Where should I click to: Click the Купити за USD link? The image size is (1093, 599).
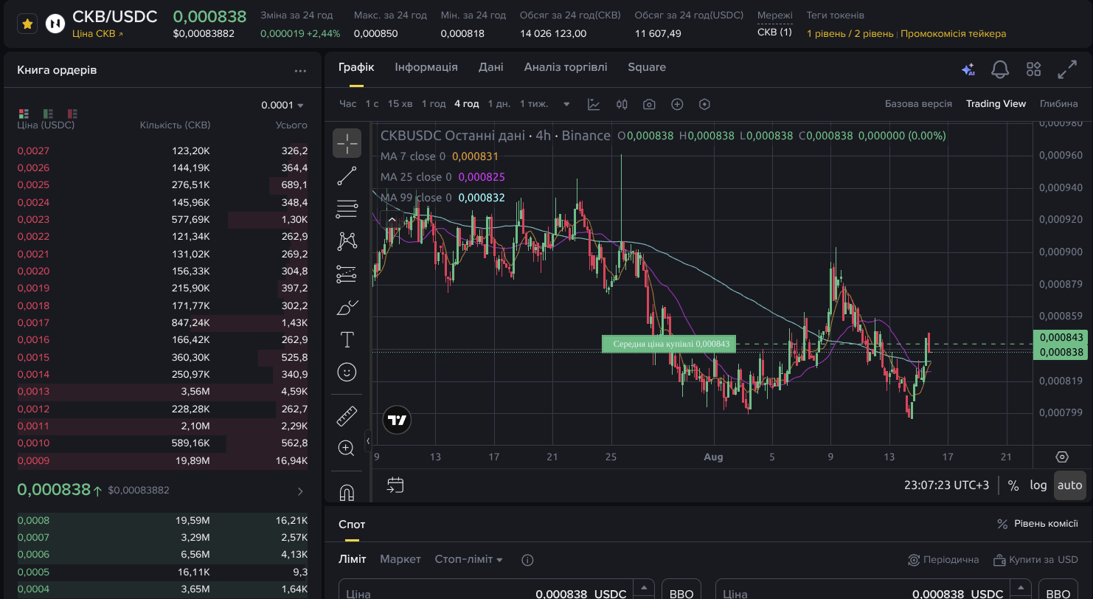pyautogui.click(x=1035, y=560)
